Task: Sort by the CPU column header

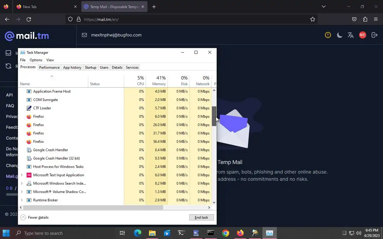Action: [x=135, y=81]
